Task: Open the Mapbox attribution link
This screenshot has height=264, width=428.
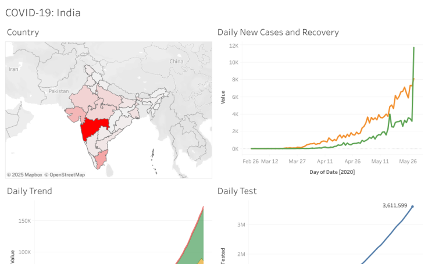Action: point(26,174)
